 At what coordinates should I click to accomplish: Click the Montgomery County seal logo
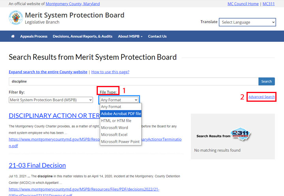tap(16, 18)
